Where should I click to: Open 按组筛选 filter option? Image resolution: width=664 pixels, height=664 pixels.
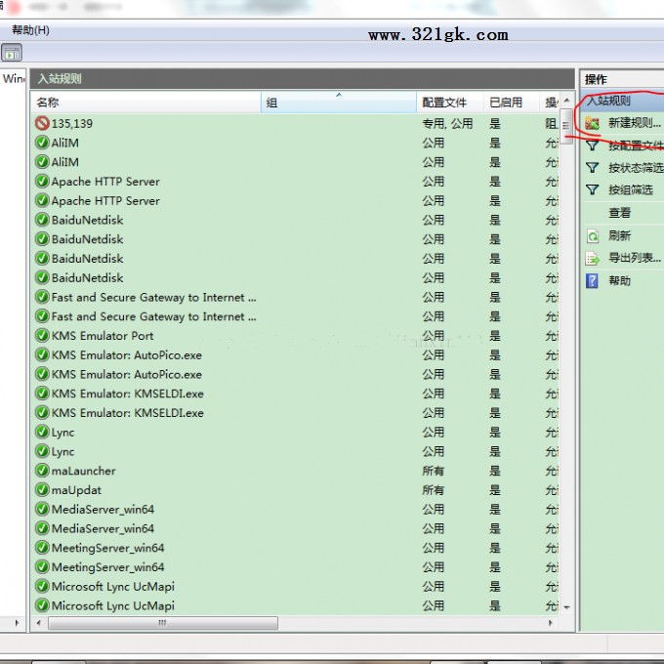click(x=631, y=189)
